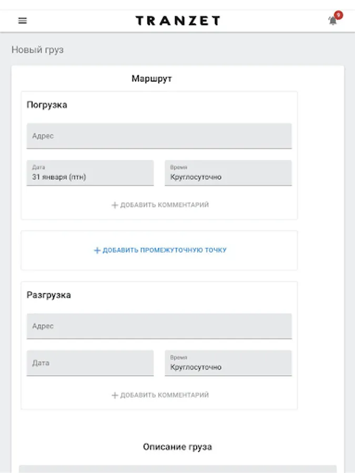
Task: Click the plus icon beside Разгрузка's 'Добавить комментарий'
Action: pos(115,395)
